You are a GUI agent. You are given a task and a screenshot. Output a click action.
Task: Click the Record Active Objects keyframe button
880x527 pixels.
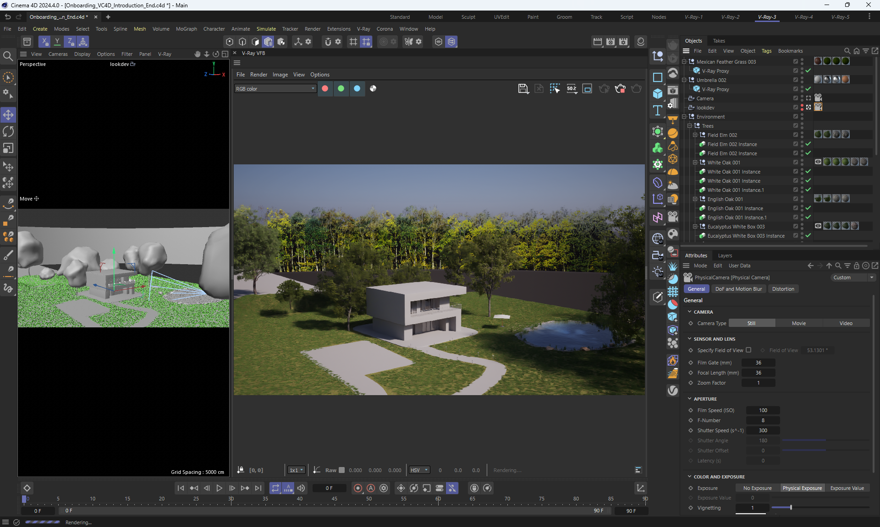click(x=358, y=488)
